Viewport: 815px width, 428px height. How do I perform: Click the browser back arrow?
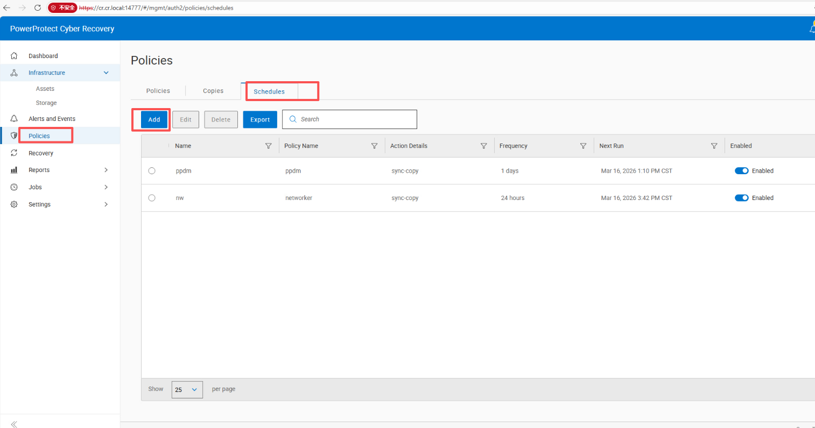pos(7,8)
